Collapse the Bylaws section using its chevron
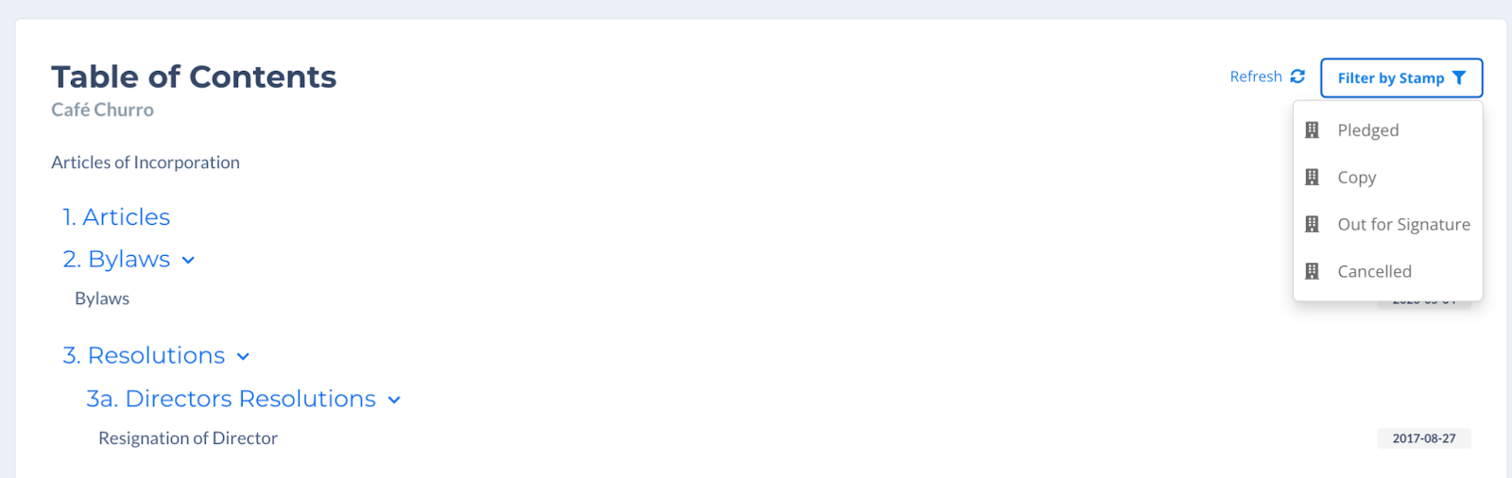 pos(188,261)
